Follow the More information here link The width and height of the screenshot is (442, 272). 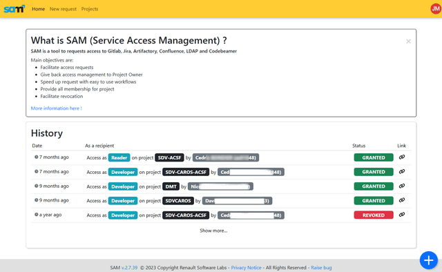(x=57, y=108)
